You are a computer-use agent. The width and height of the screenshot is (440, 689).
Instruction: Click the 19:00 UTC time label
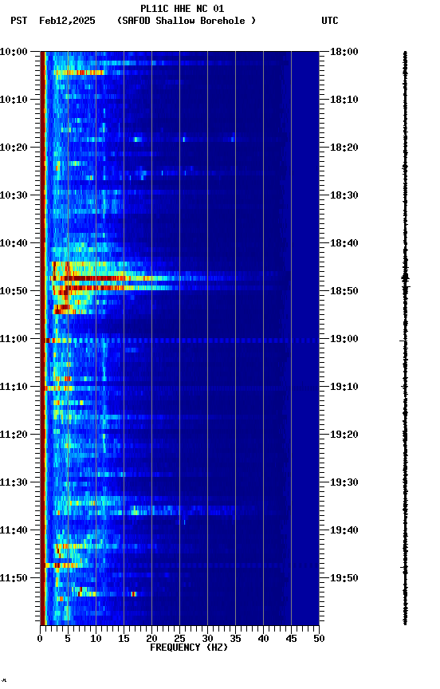[344, 339]
